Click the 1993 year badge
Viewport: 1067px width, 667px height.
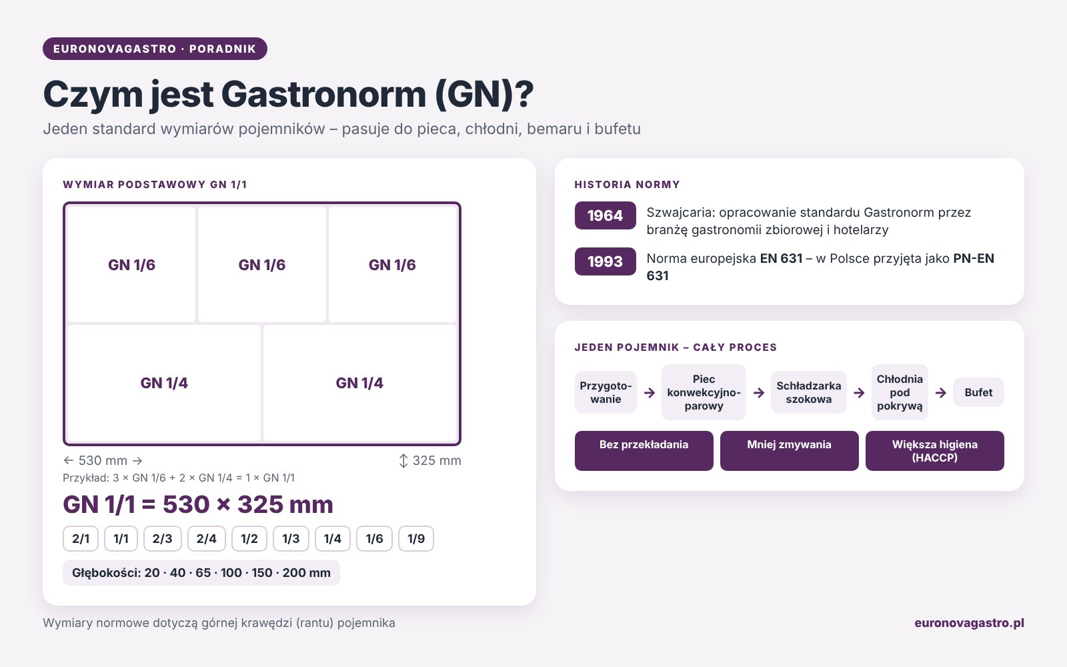click(605, 261)
